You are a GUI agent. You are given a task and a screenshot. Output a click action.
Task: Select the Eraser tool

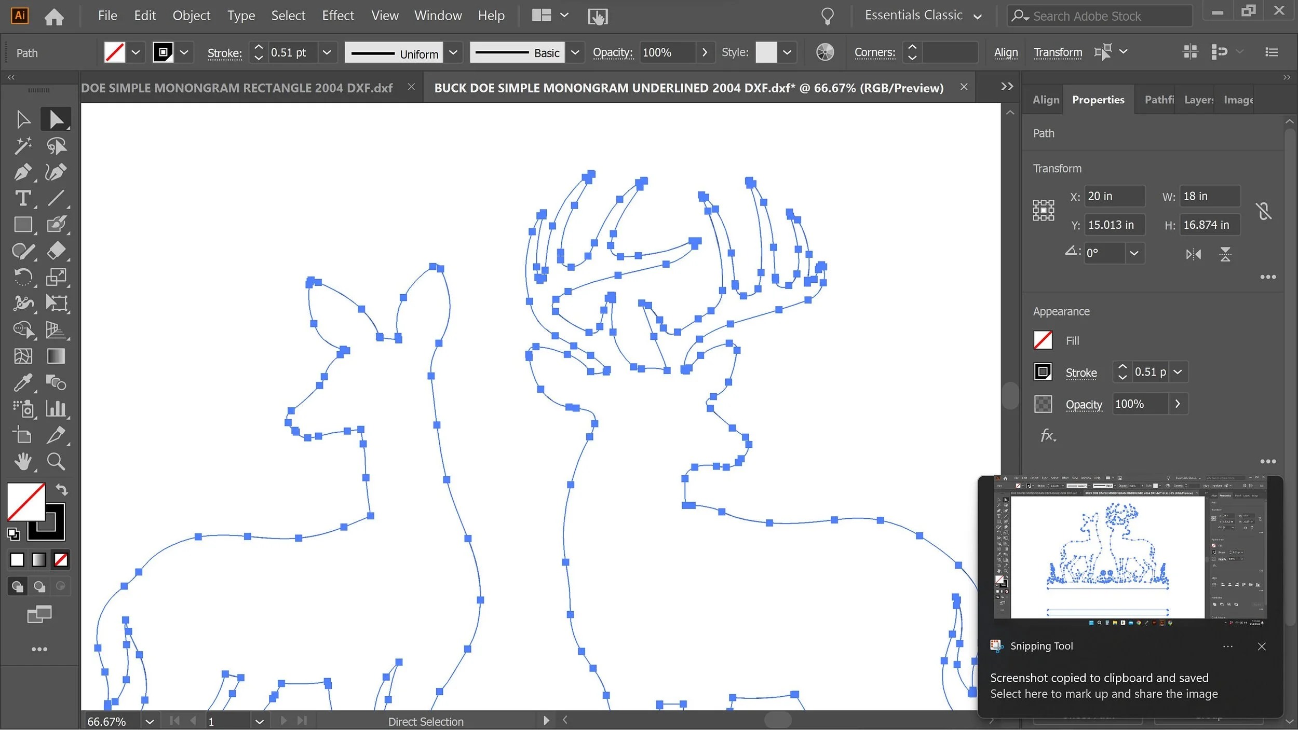click(x=56, y=251)
